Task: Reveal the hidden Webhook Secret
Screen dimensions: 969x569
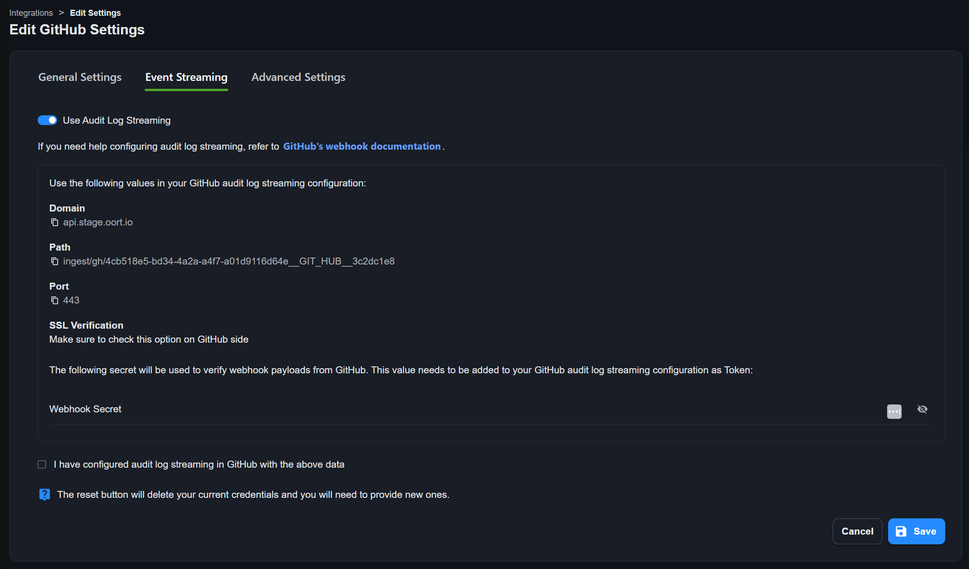Action: point(922,410)
